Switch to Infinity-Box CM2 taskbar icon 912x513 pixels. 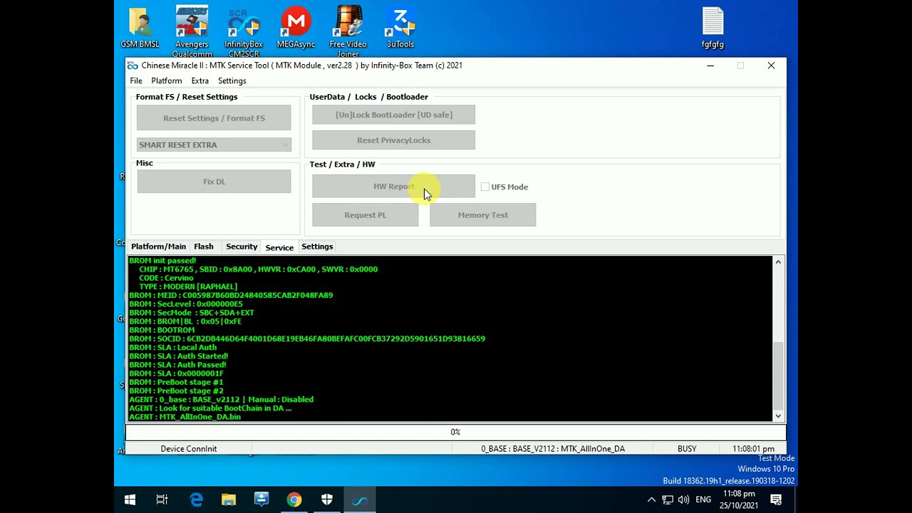pyautogui.click(x=360, y=500)
